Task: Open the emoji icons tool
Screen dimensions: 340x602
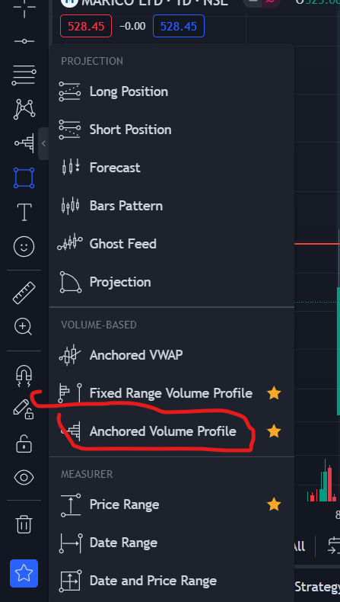Action: pyautogui.click(x=24, y=246)
